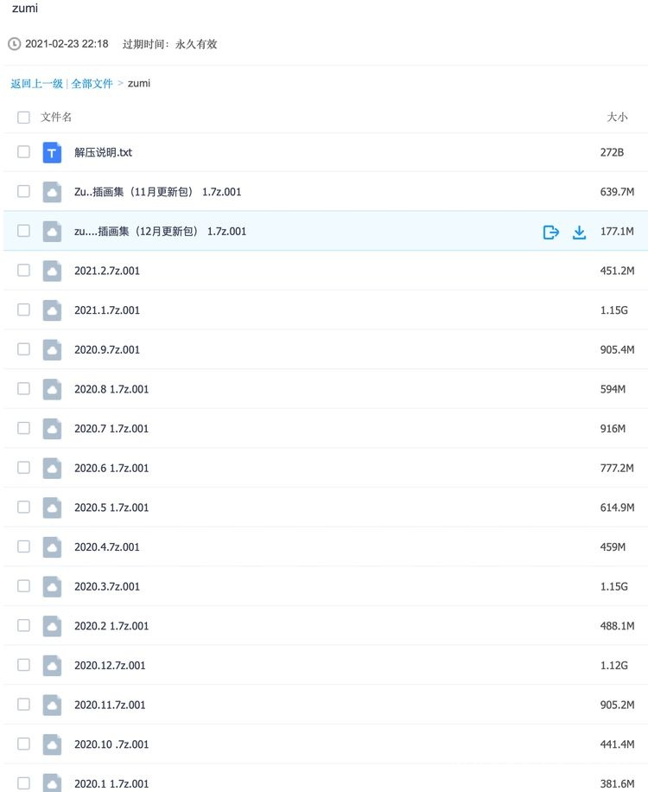Image resolution: width=648 pixels, height=792 pixels.
Task: Open the file named 2020.7 1.7z.001
Action: 111,429
